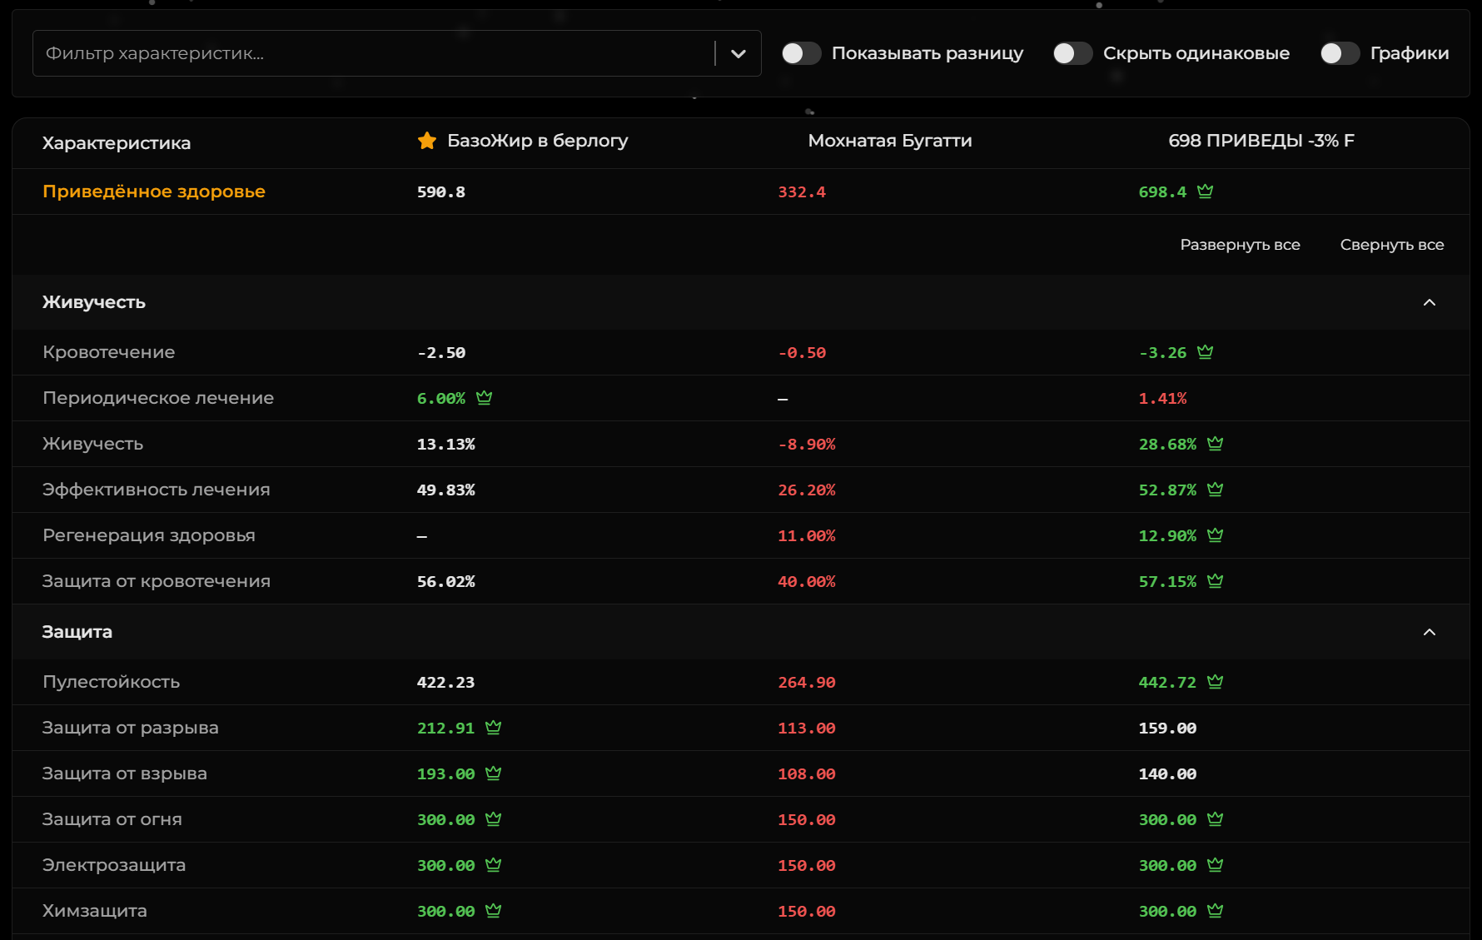1482x940 pixels.
Task: Turn on the Графики toggle
Action: (x=1340, y=53)
